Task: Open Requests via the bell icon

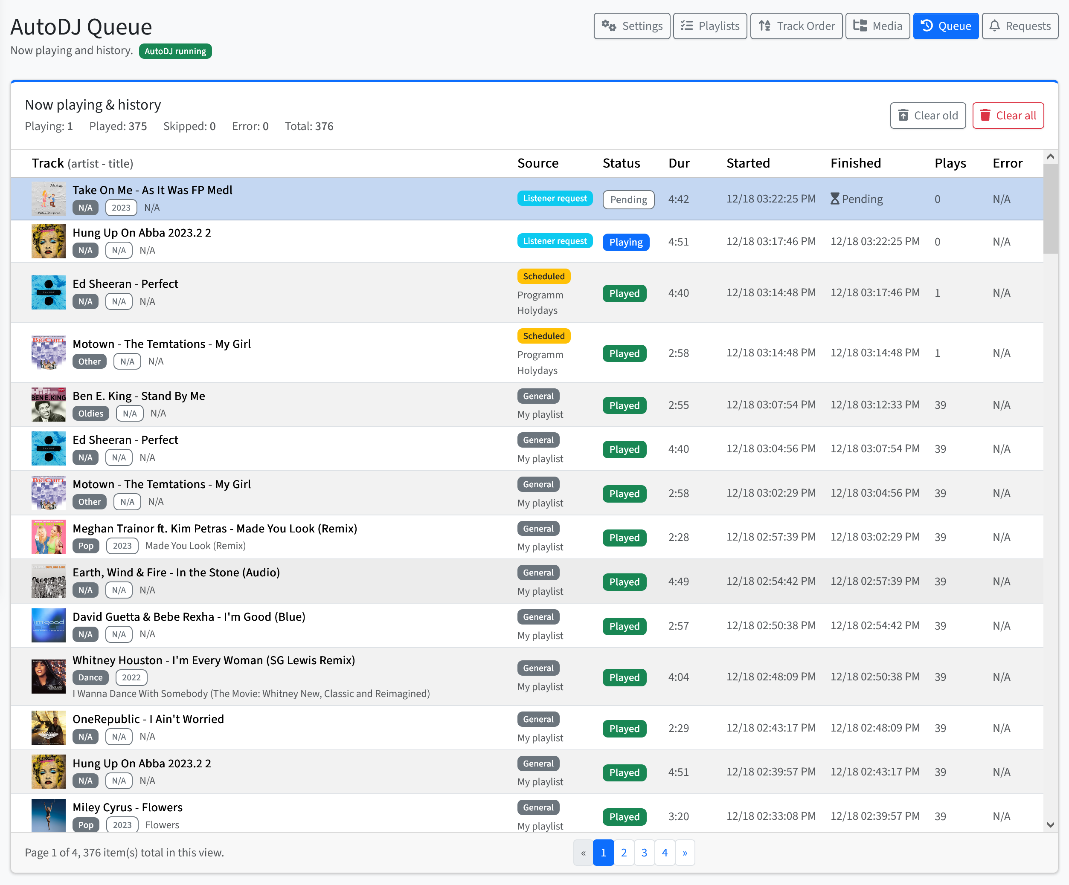Action: [995, 26]
